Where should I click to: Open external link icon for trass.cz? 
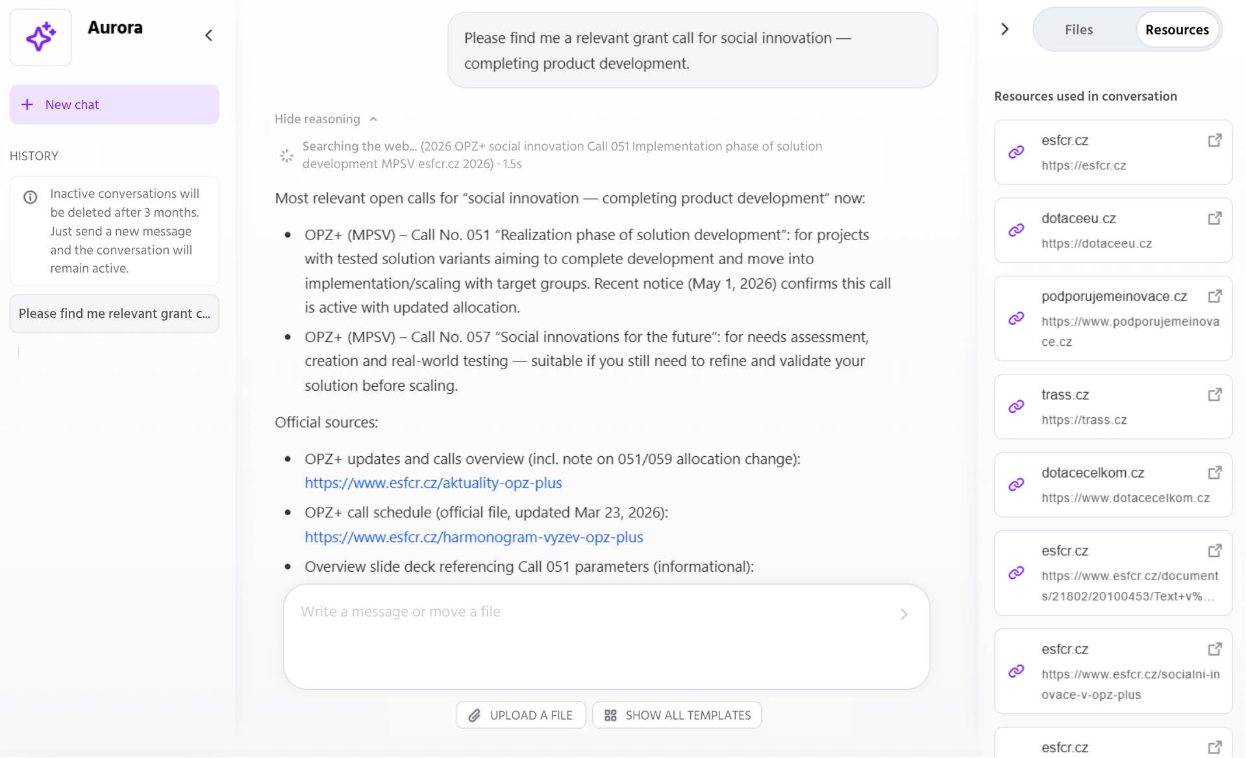click(1215, 395)
